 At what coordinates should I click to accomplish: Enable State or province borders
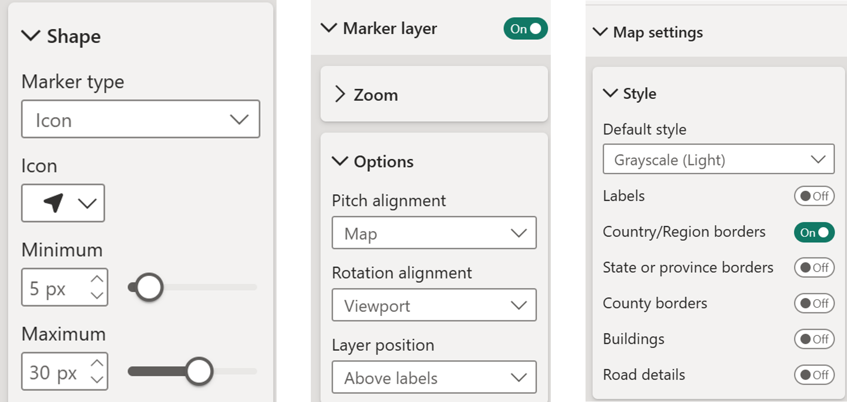814,268
